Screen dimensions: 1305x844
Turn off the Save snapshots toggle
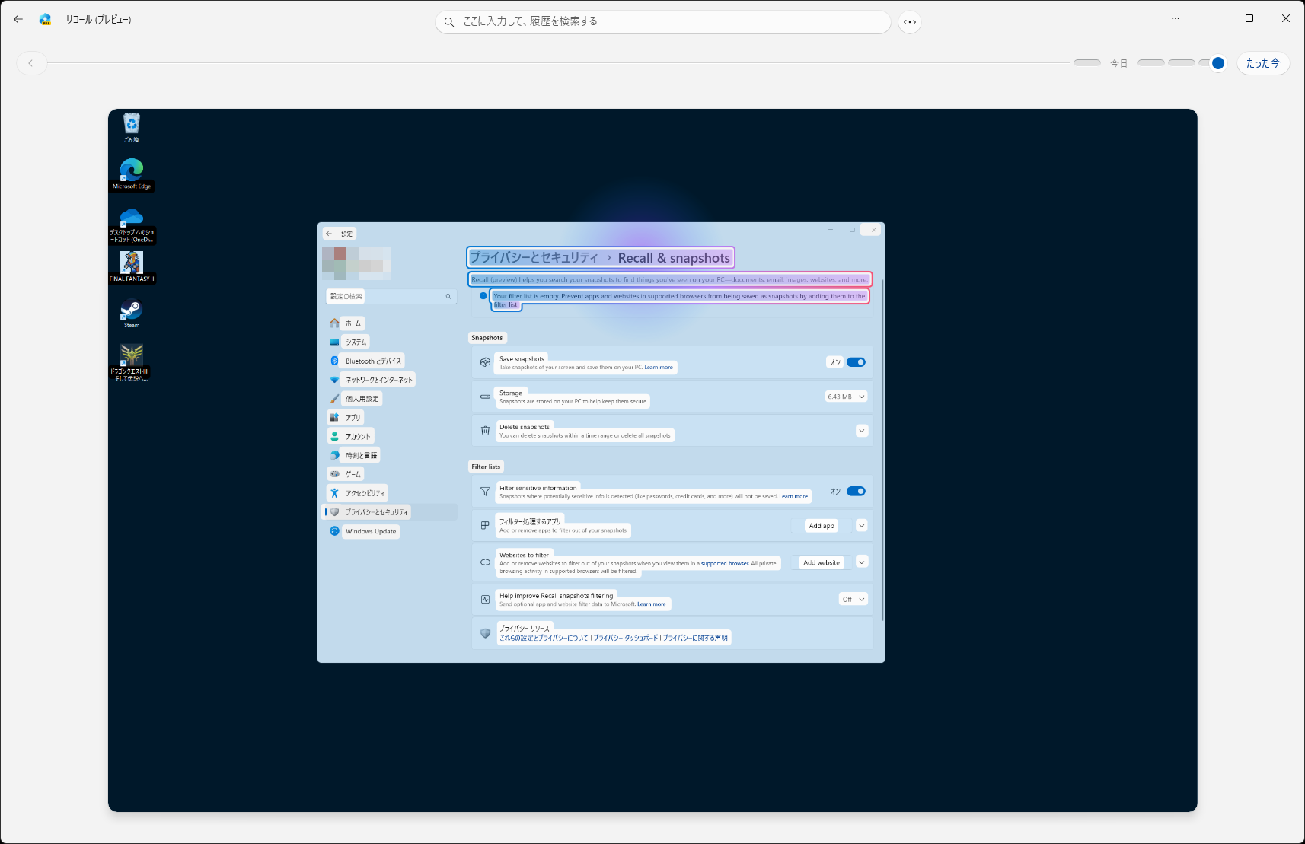pos(856,362)
